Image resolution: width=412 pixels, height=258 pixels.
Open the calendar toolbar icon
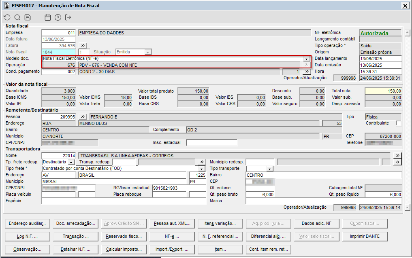48,17
